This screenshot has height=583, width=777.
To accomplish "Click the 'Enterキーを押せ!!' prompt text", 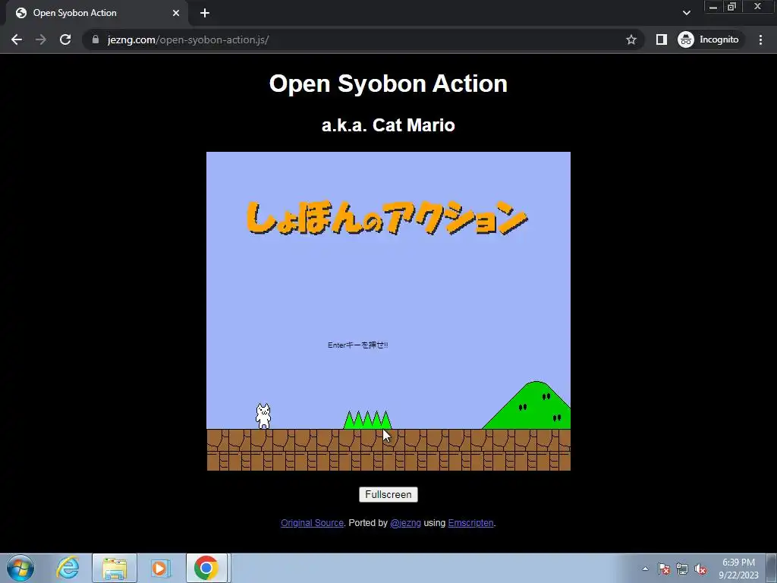I will [x=358, y=345].
